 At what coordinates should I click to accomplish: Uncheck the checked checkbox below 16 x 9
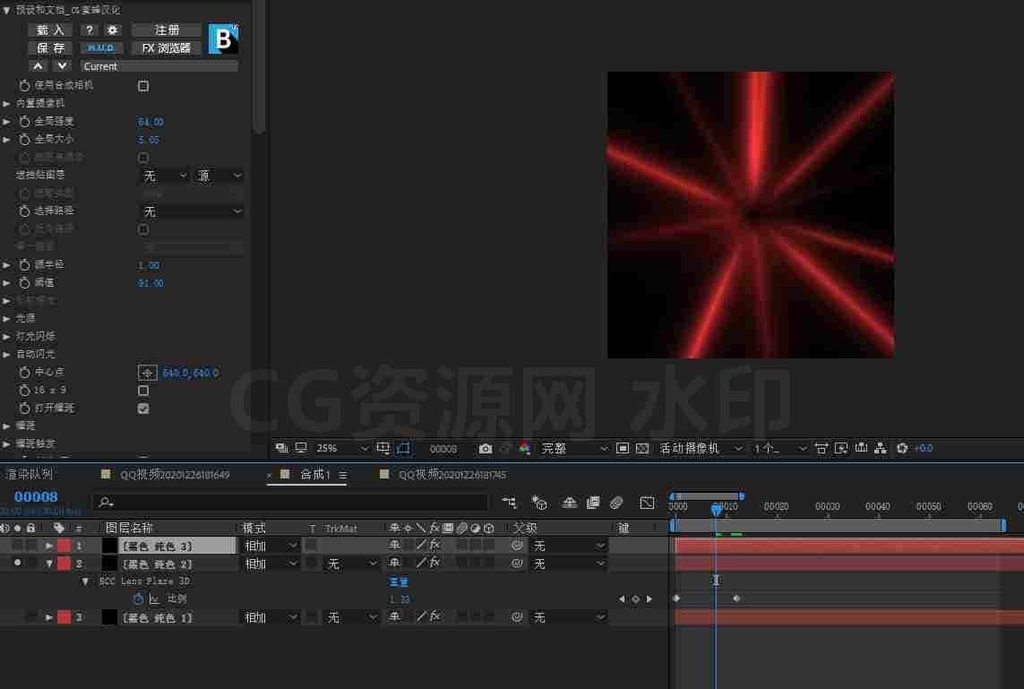tap(143, 409)
